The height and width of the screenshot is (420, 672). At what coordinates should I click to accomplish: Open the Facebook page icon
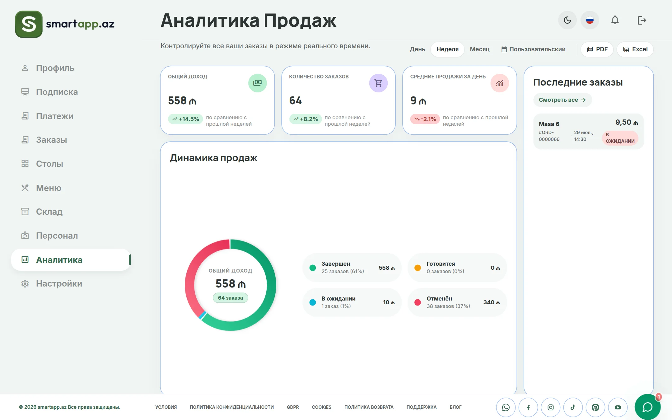pyautogui.click(x=528, y=407)
